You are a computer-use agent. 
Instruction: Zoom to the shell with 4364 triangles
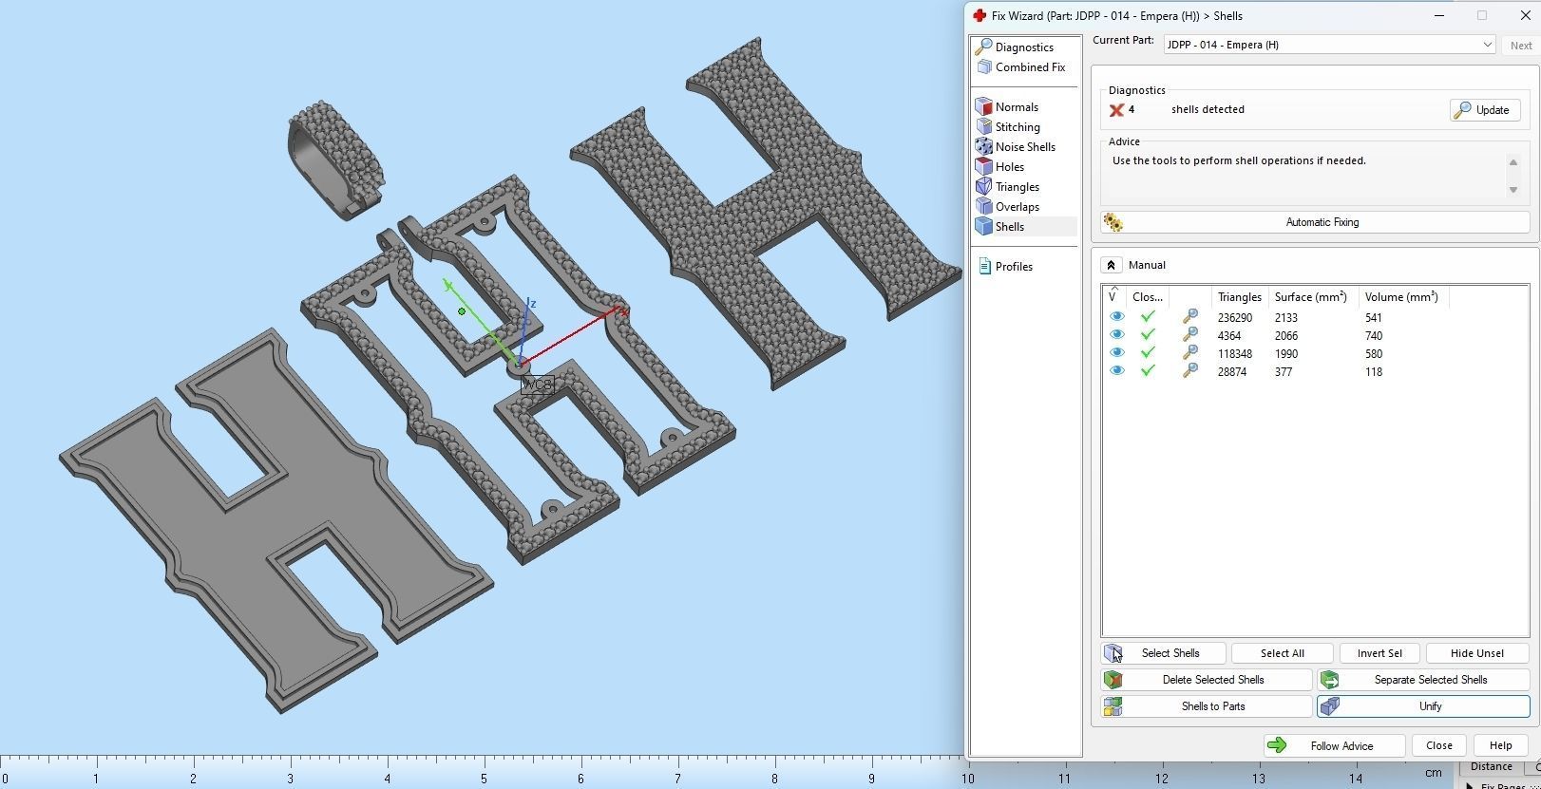[1189, 335]
